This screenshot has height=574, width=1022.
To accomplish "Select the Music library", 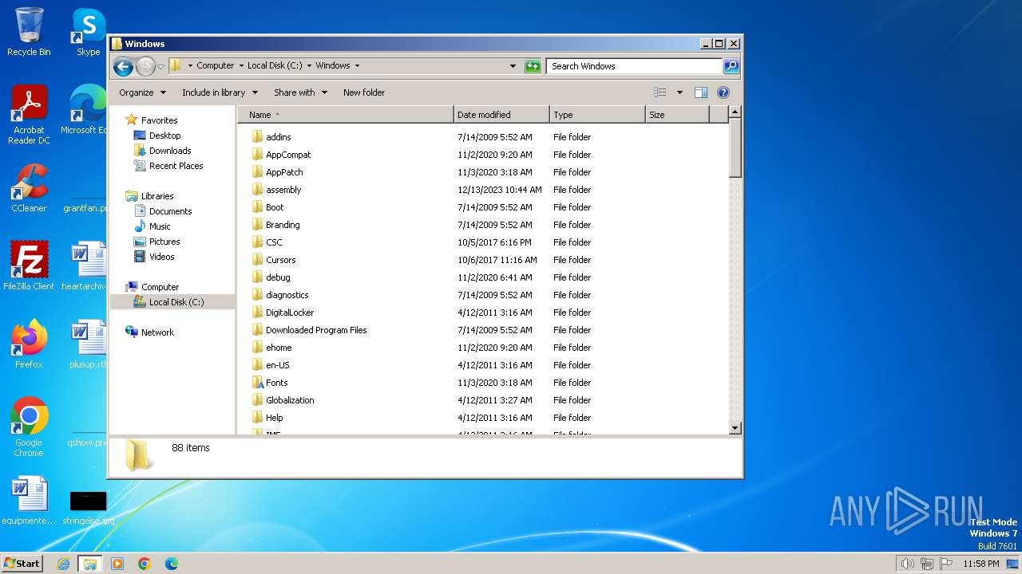I will point(160,226).
